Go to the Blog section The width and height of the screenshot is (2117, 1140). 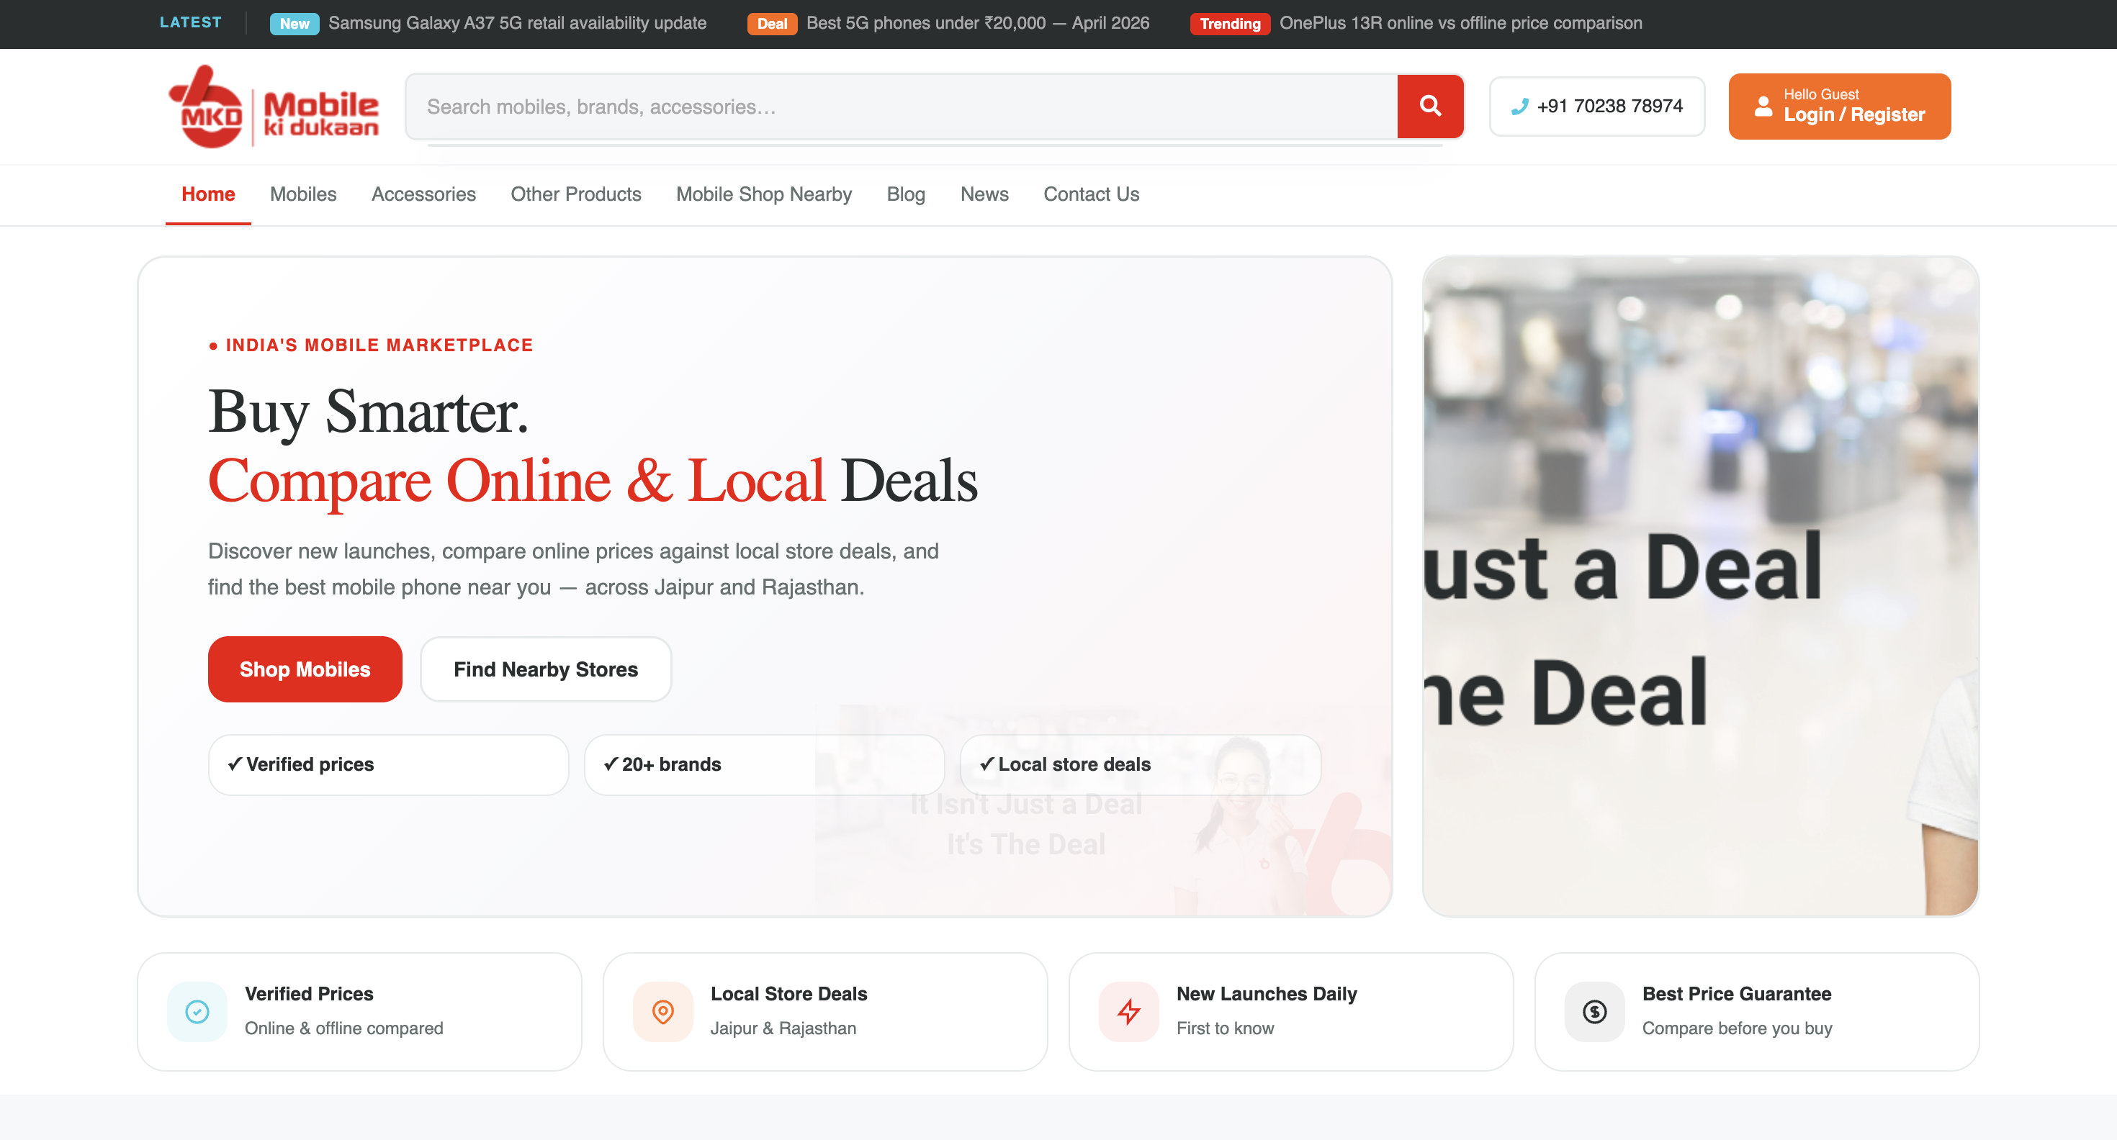906,194
